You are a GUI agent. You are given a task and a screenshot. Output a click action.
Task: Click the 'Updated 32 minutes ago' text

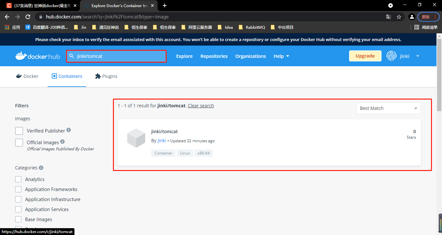point(192,141)
